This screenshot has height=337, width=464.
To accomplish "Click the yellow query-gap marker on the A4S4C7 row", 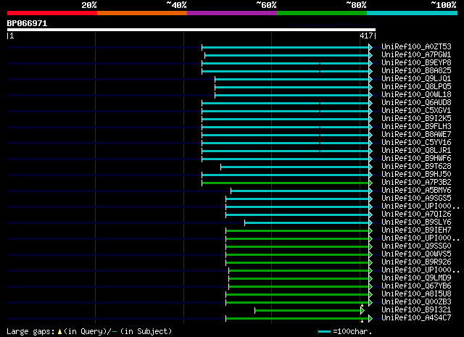I will tap(362, 321).
